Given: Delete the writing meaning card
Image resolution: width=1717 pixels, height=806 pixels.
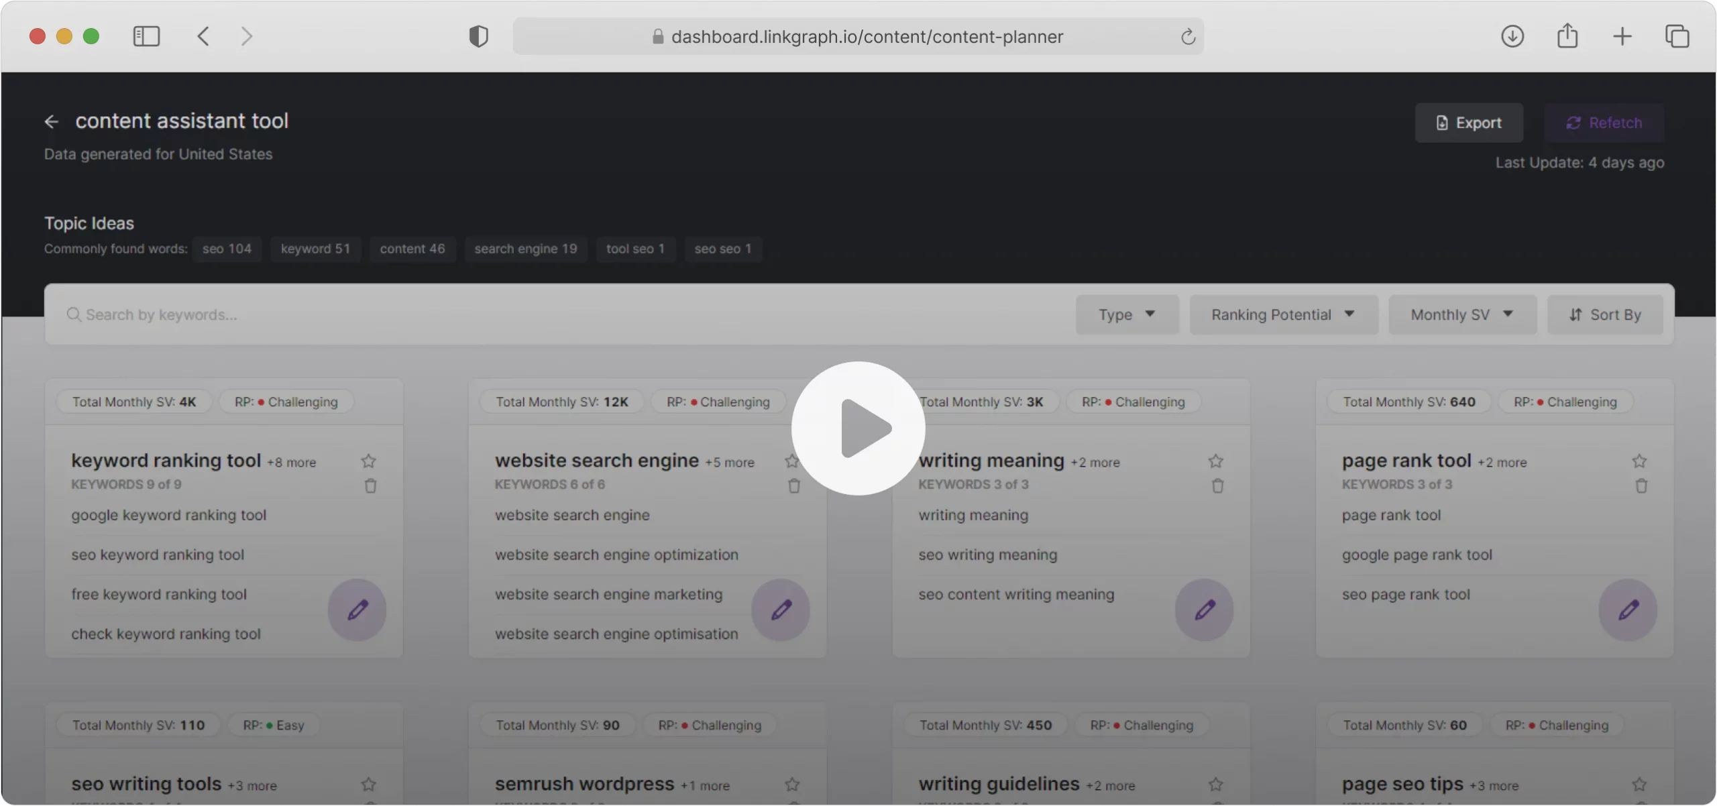Looking at the screenshot, I should [x=1218, y=485].
